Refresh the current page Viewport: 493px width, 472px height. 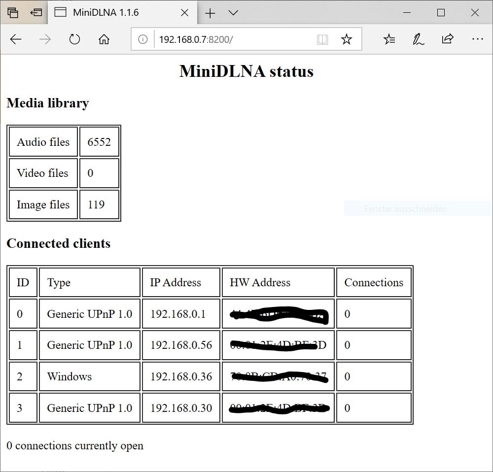(x=74, y=39)
